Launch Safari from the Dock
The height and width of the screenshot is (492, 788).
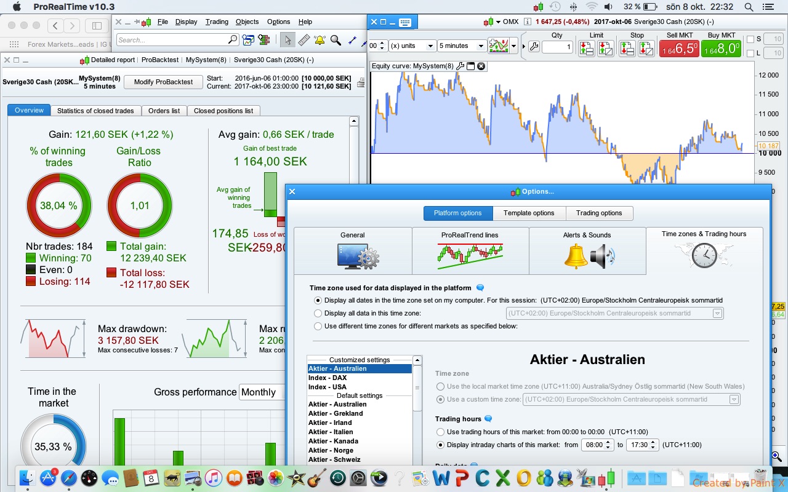coord(69,478)
